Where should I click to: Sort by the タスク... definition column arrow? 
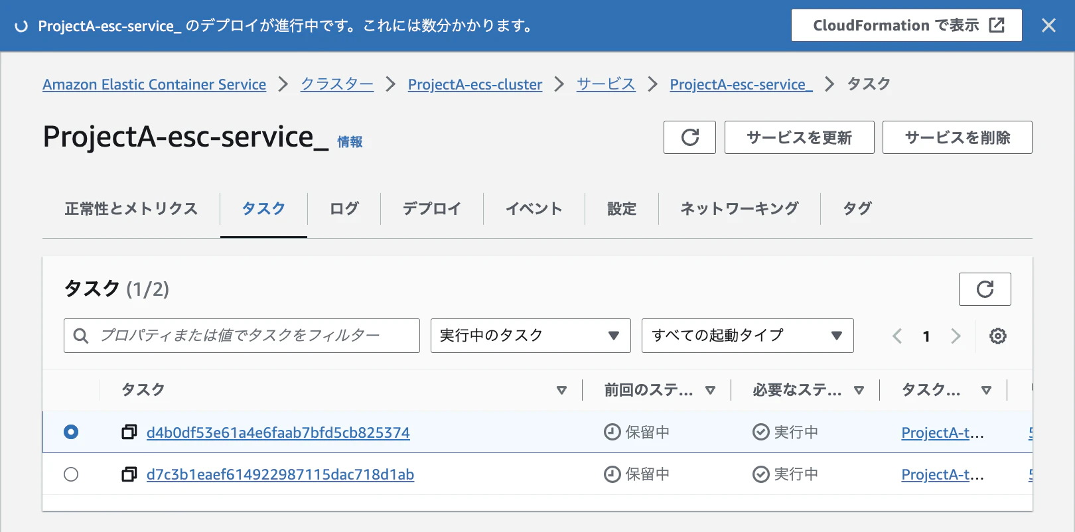tap(986, 390)
